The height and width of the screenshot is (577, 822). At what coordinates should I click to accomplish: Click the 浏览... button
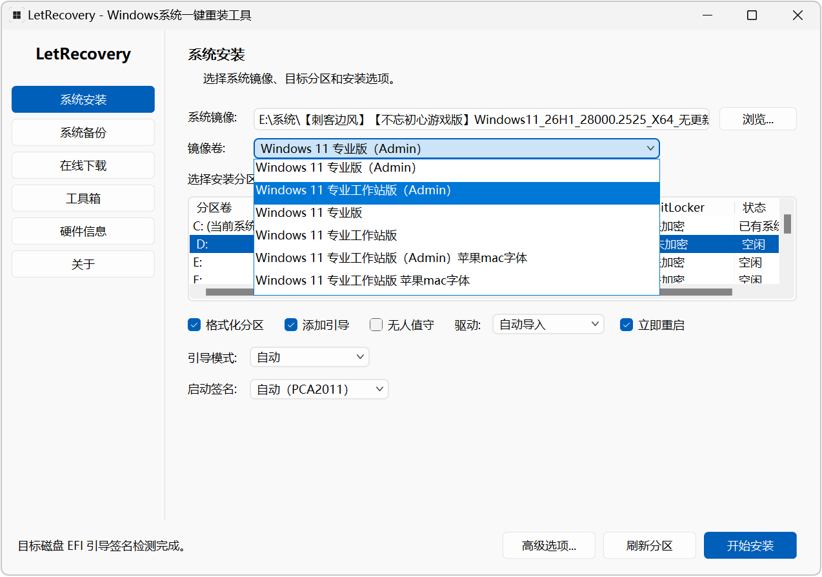point(758,119)
